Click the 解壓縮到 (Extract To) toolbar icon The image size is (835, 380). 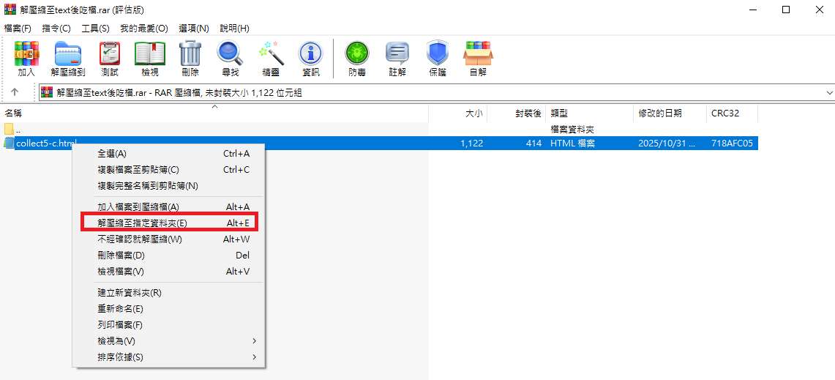coord(67,59)
